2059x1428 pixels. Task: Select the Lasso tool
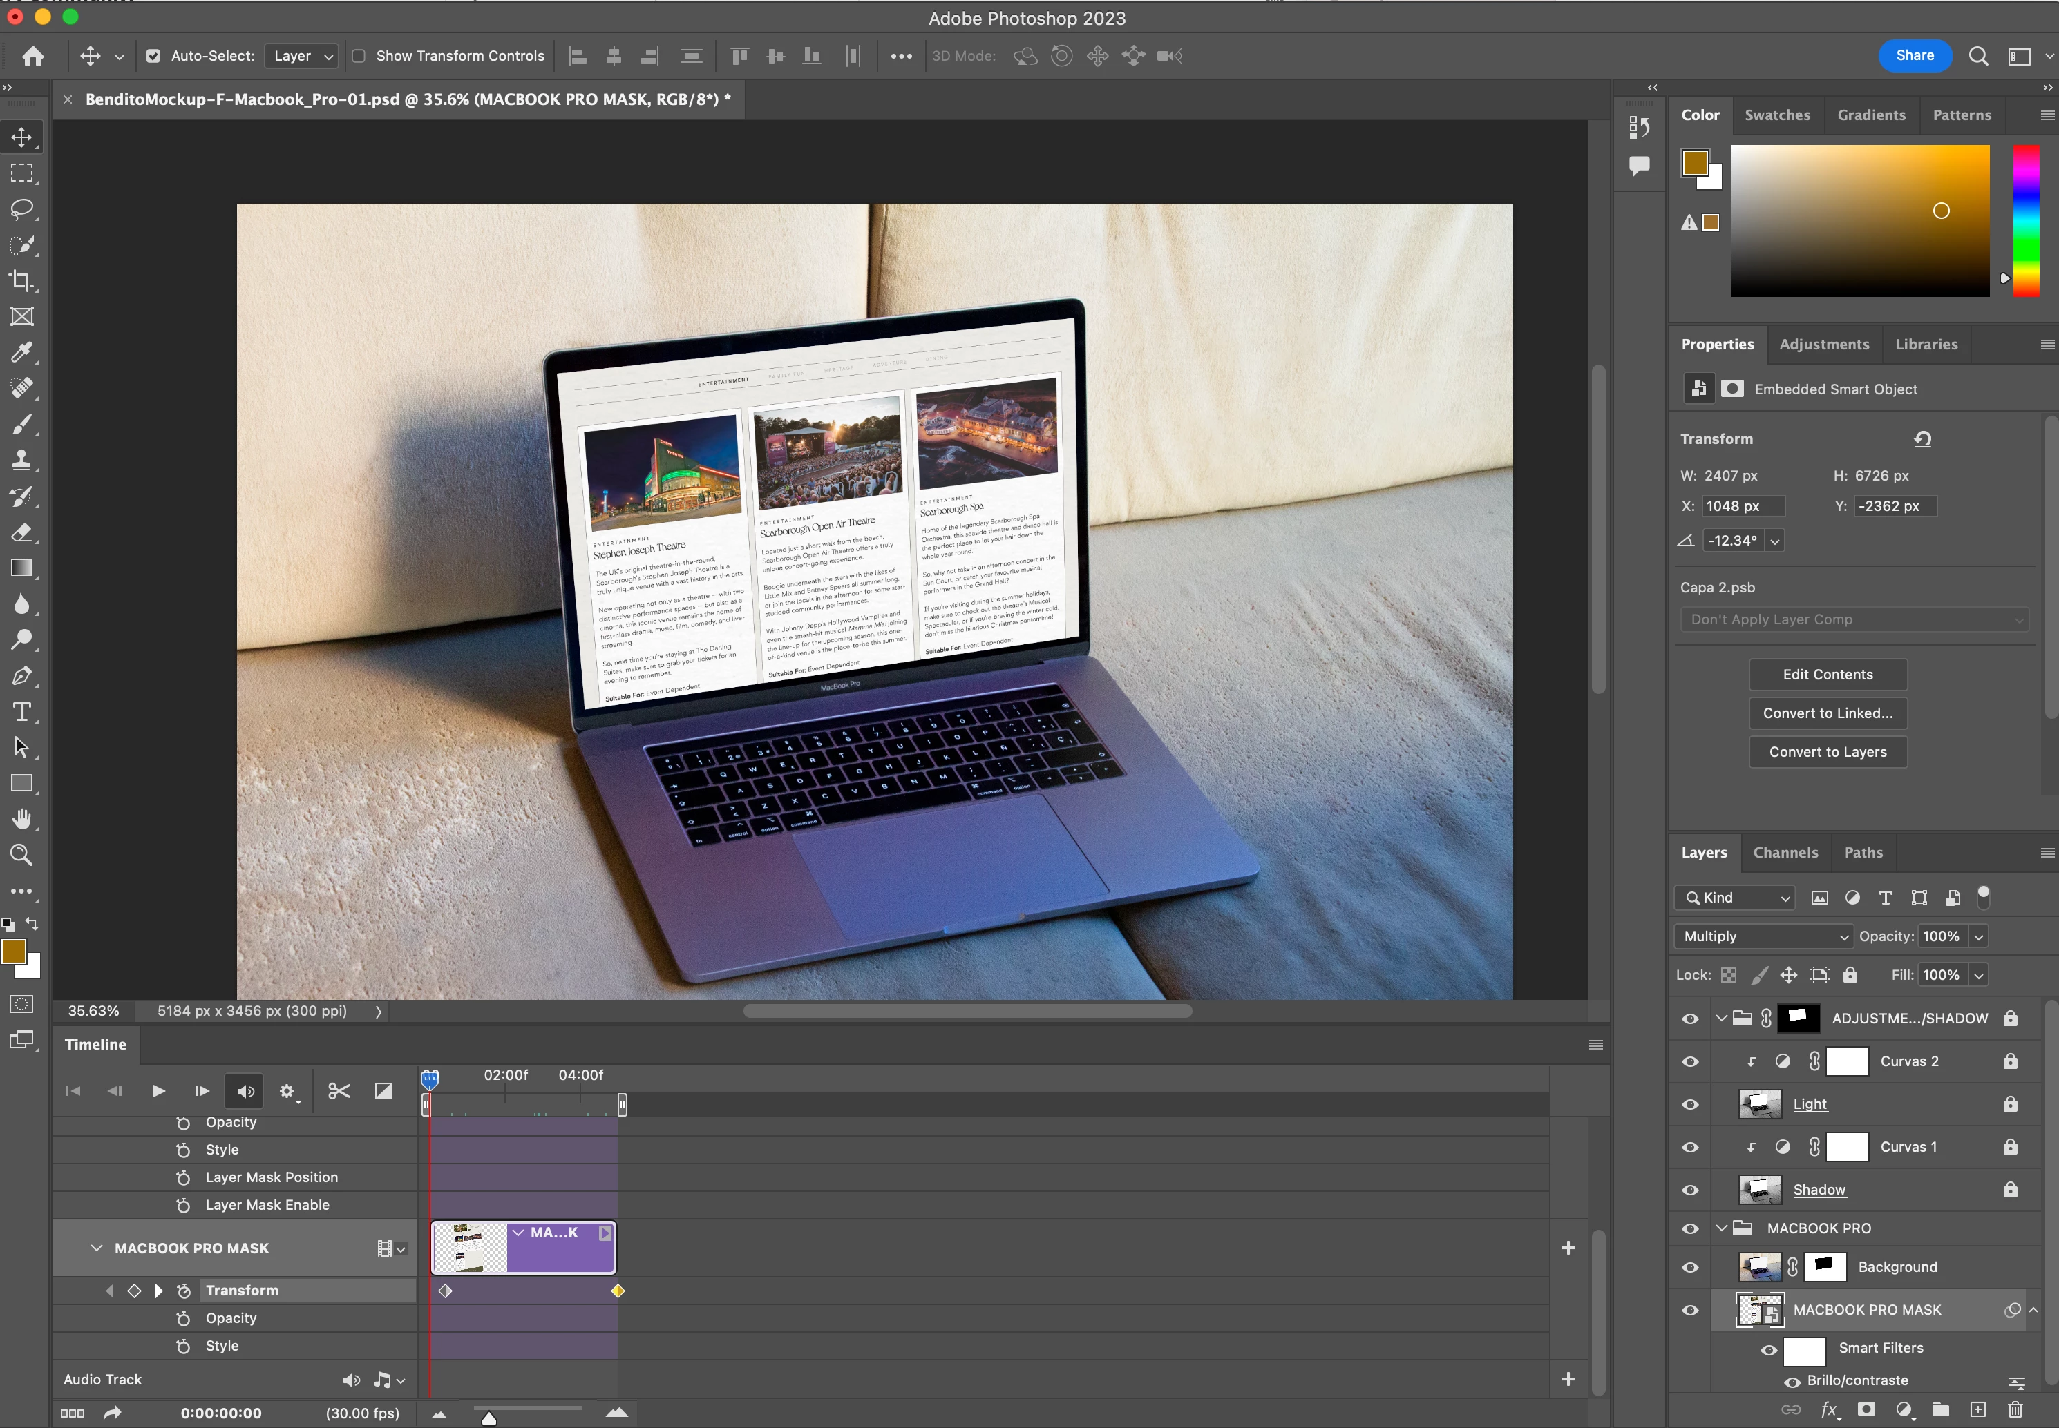tap(21, 209)
